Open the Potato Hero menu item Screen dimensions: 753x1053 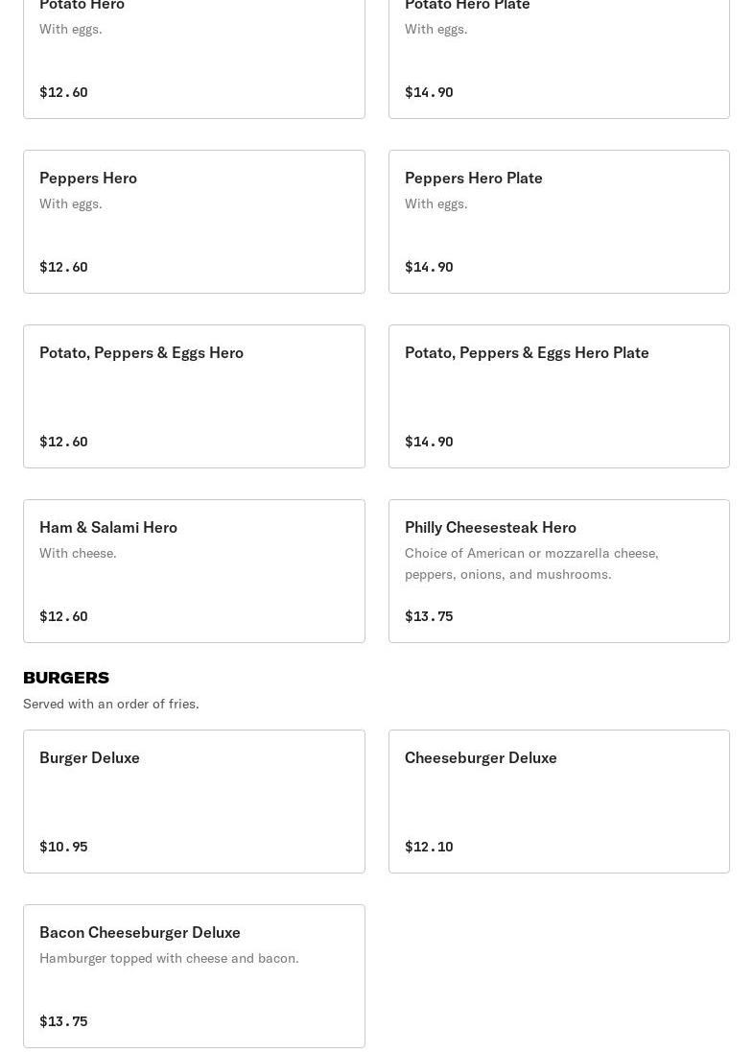point(194,59)
